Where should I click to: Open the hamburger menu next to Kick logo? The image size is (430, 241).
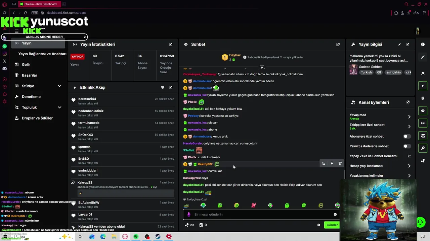[16, 31]
